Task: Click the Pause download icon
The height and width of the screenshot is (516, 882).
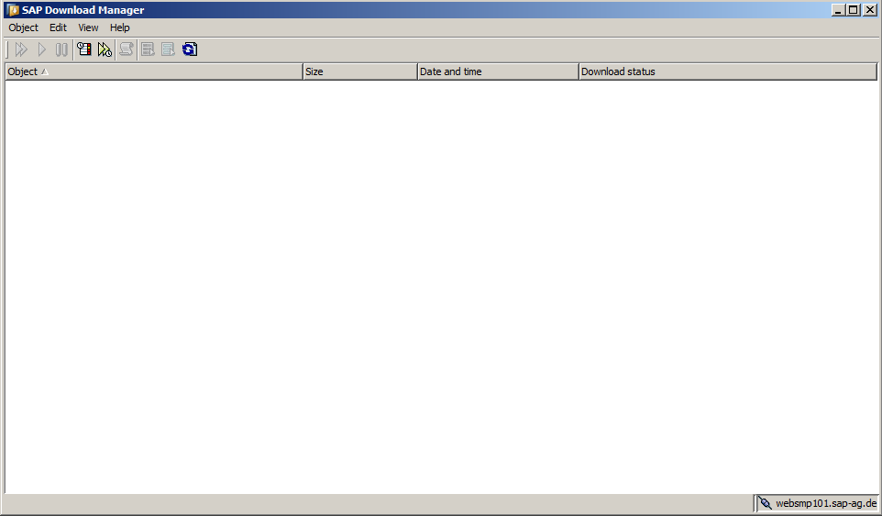Action: pos(61,49)
